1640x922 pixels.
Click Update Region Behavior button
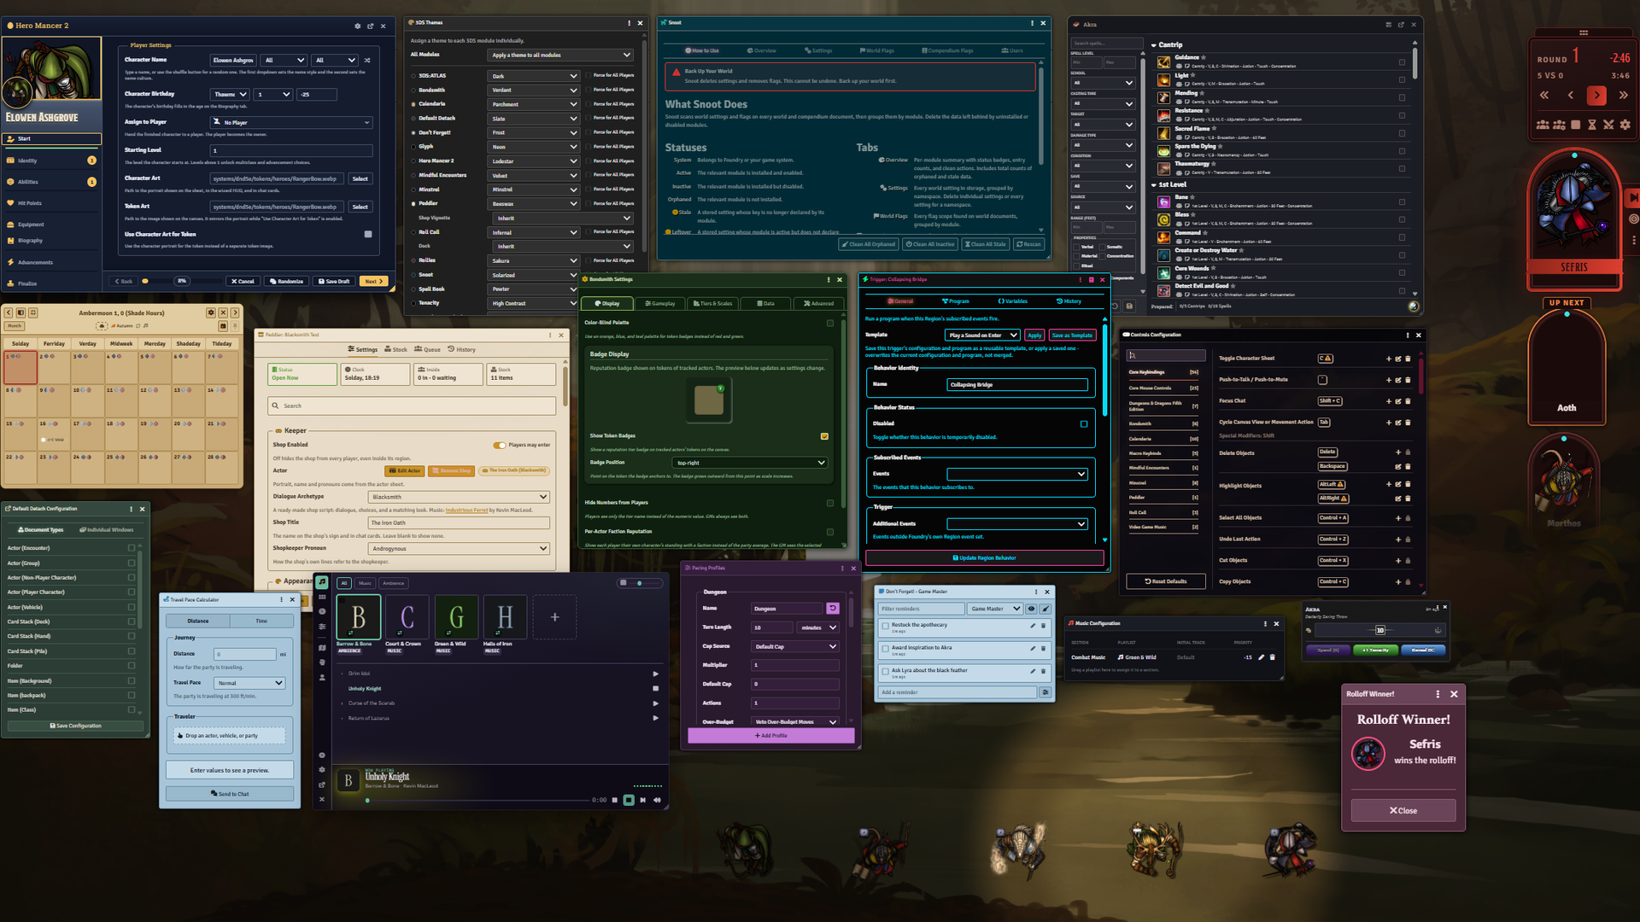[984, 557]
